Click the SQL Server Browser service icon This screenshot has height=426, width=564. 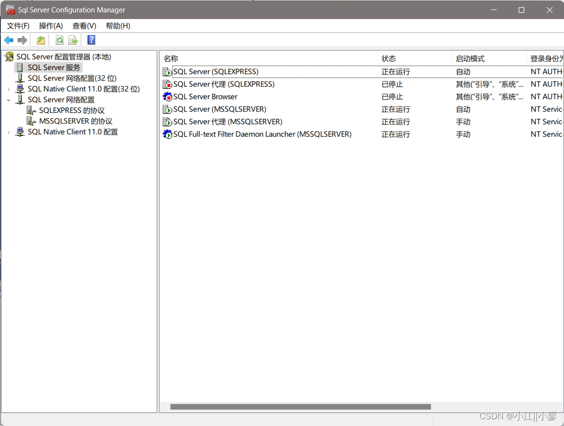click(167, 96)
